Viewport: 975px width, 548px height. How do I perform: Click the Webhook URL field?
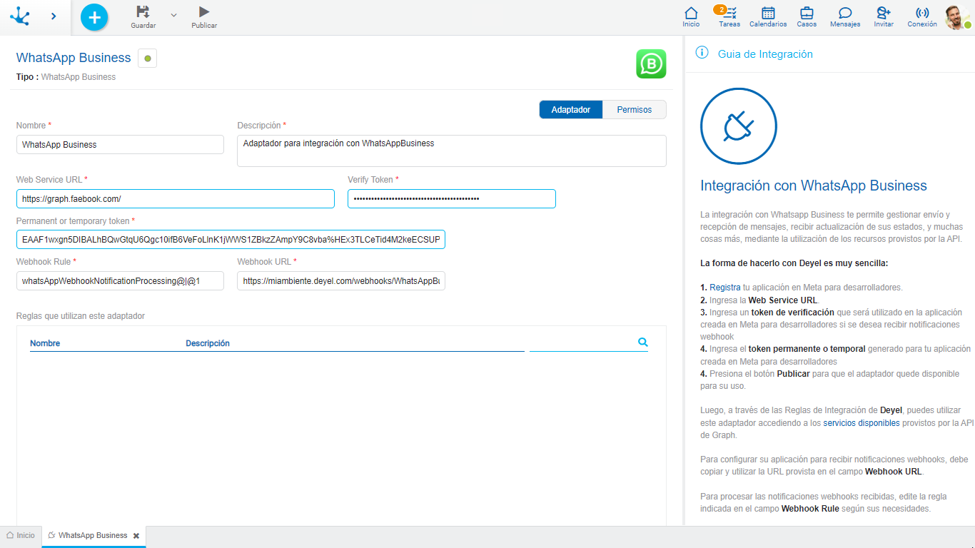point(341,281)
